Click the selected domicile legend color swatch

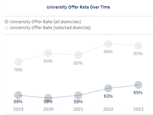[6, 28]
